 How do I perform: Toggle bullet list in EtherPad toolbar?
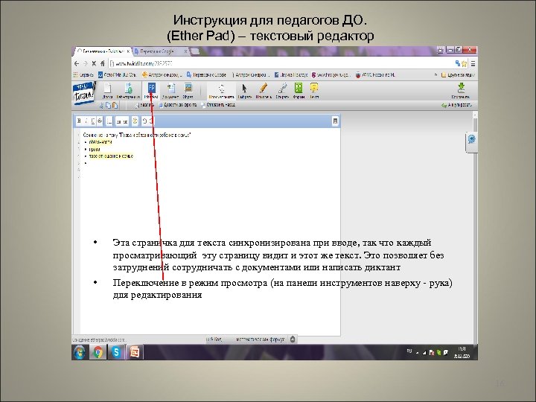[x=109, y=121]
